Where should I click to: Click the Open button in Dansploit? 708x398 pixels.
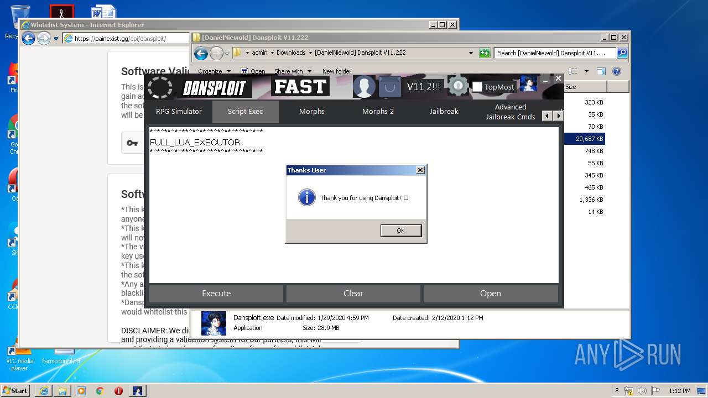click(491, 294)
